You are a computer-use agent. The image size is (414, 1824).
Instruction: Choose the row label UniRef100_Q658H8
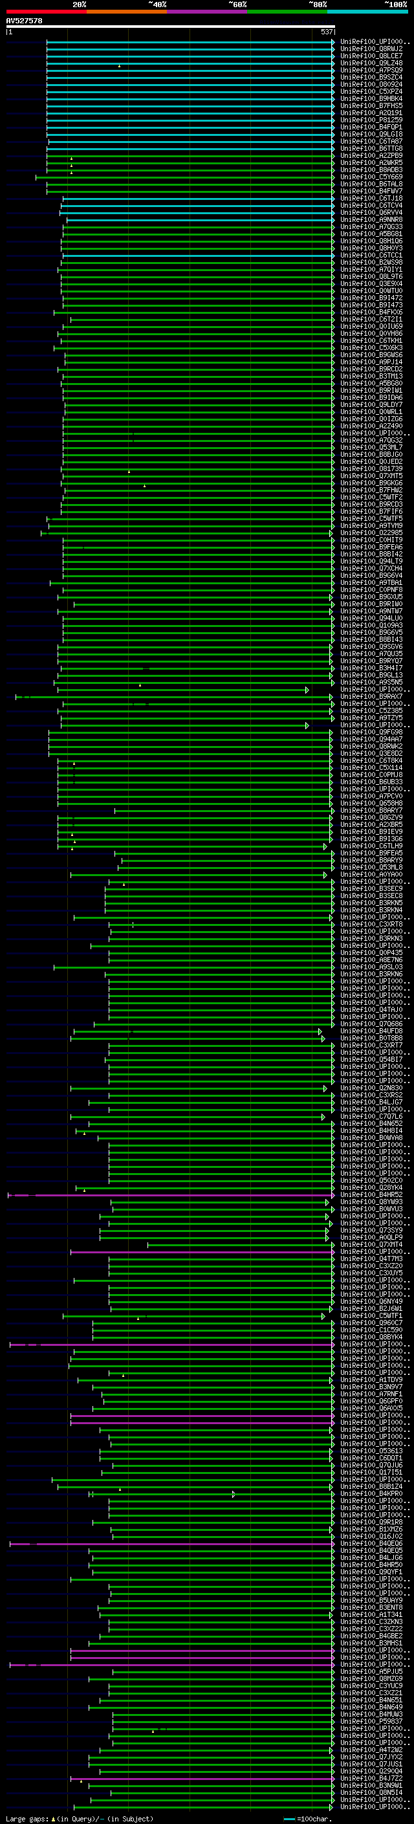tap(371, 803)
